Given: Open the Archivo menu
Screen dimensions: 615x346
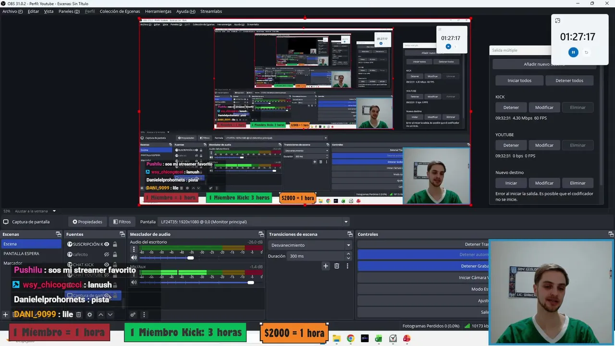Looking at the screenshot, I should [x=12, y=11].
